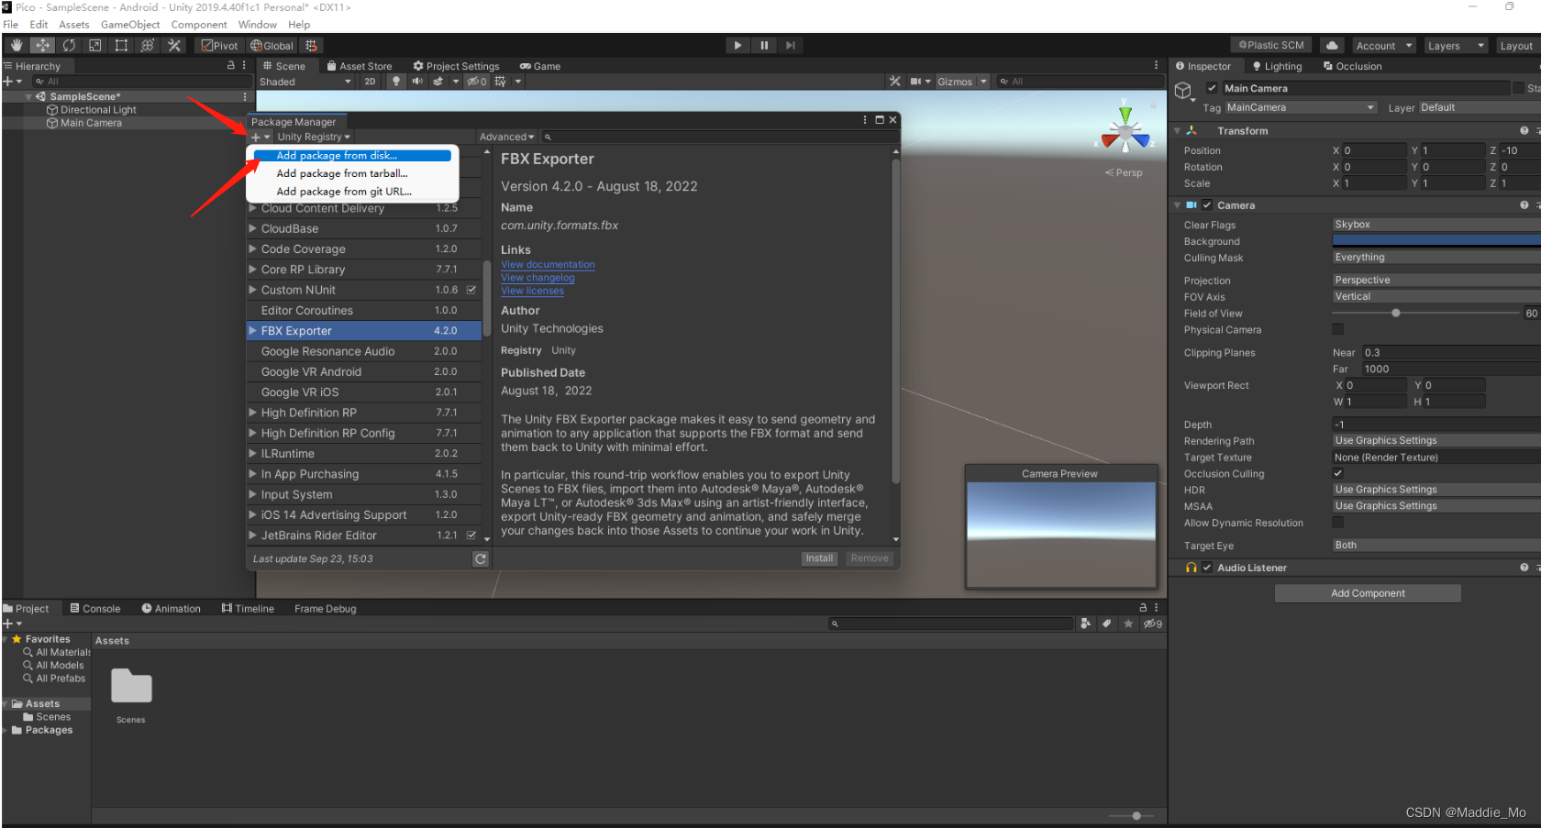Open Transform component help icon
This screenshot has height=828, width=1541.
tap(1524, 130)
